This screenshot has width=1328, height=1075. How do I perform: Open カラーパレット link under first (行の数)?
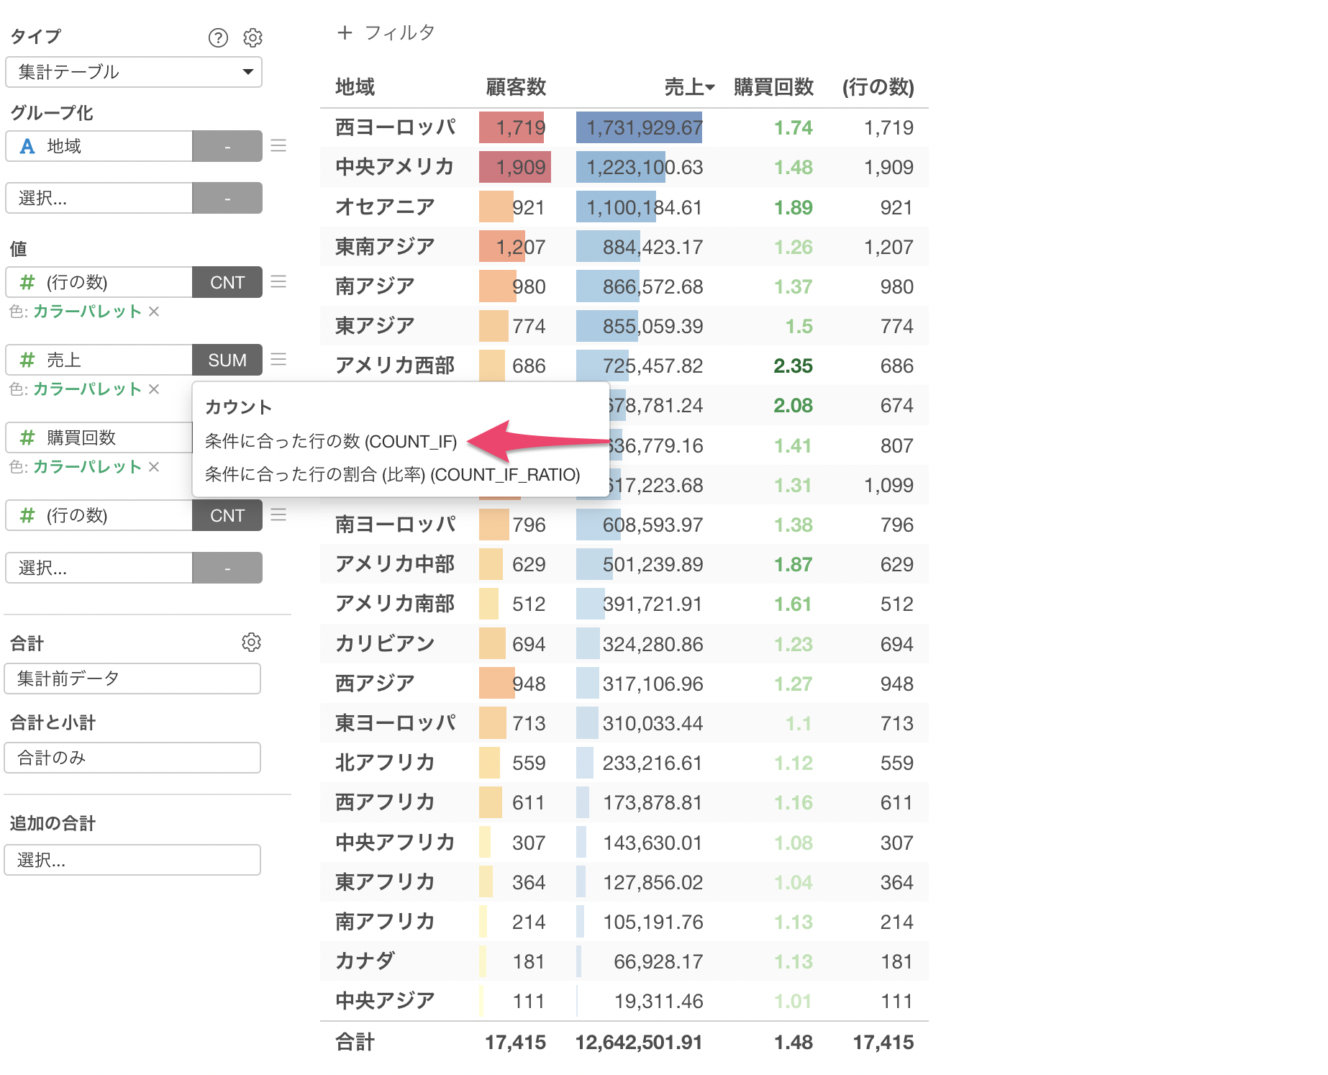[x=88, y=312]
